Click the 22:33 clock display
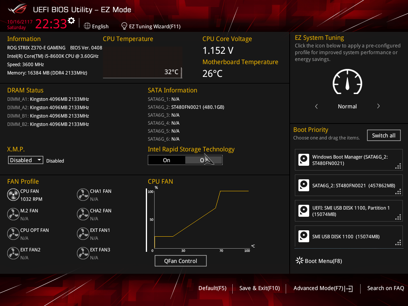The height and width of the screenshot is (306, 408). click(x=51, y=24)
